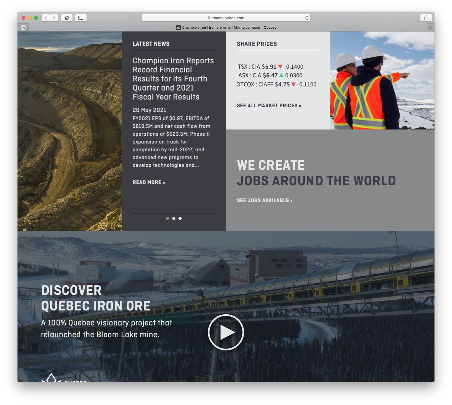The height and width of the screenshot is (405, 452).
Task: Play the Quebec Iron Ore video
Action: [x=226, y=332]
